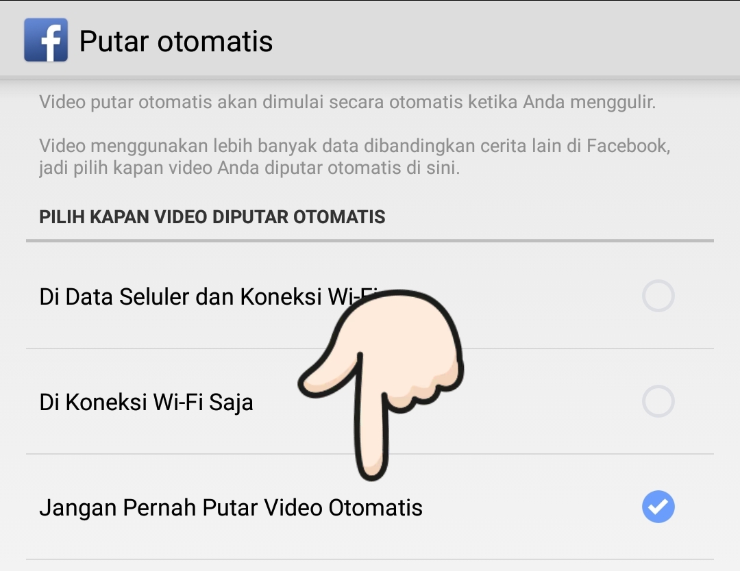Click the words Anda menggulir in first sentence

(589, 102)
